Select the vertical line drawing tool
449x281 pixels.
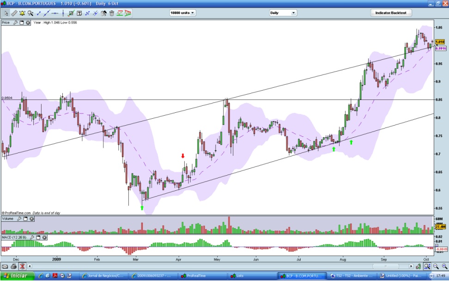tap(63, 13)
